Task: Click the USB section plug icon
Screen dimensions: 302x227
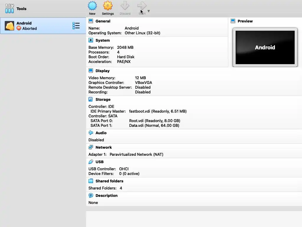Action: click(x=91, y=162)
